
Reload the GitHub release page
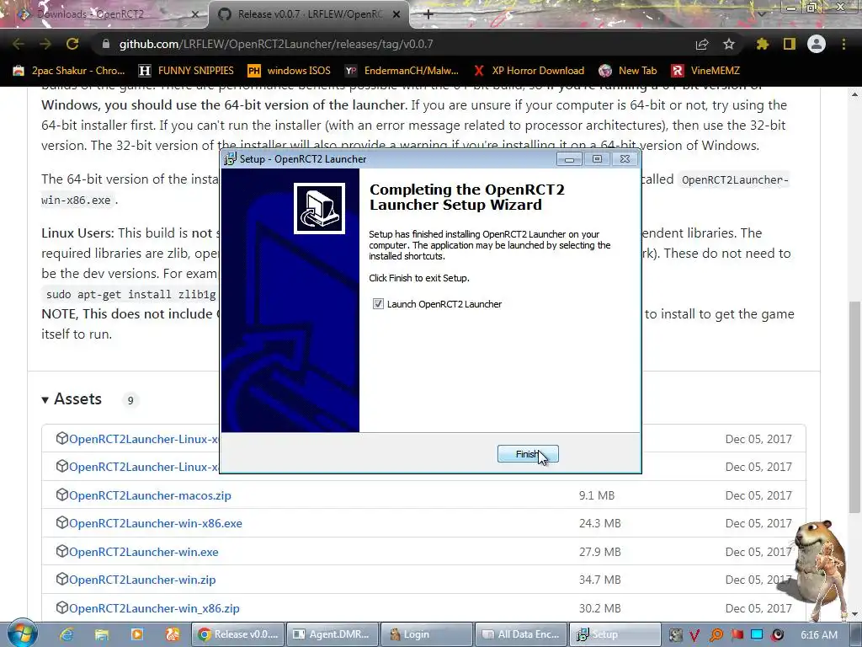coord(72,44)
